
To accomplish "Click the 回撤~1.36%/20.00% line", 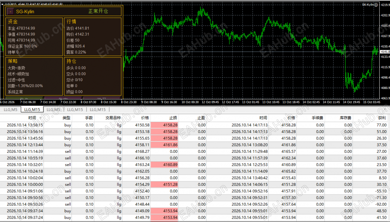I will pos(25,86).
